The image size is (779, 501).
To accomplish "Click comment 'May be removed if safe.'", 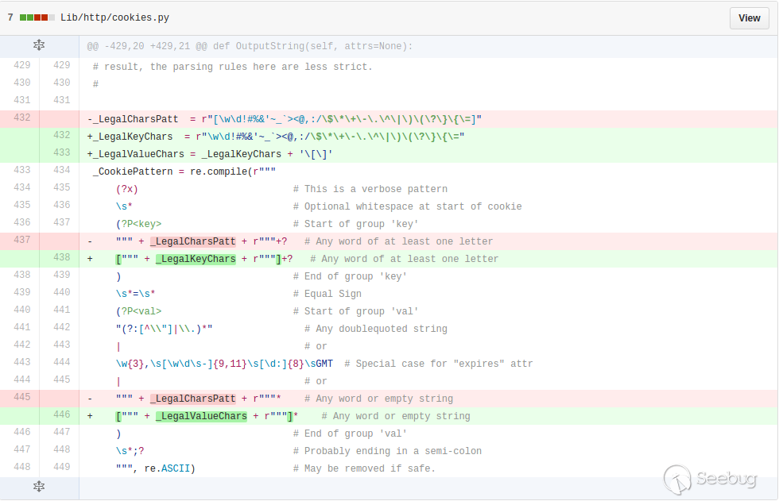I will [x=364, y=468].
